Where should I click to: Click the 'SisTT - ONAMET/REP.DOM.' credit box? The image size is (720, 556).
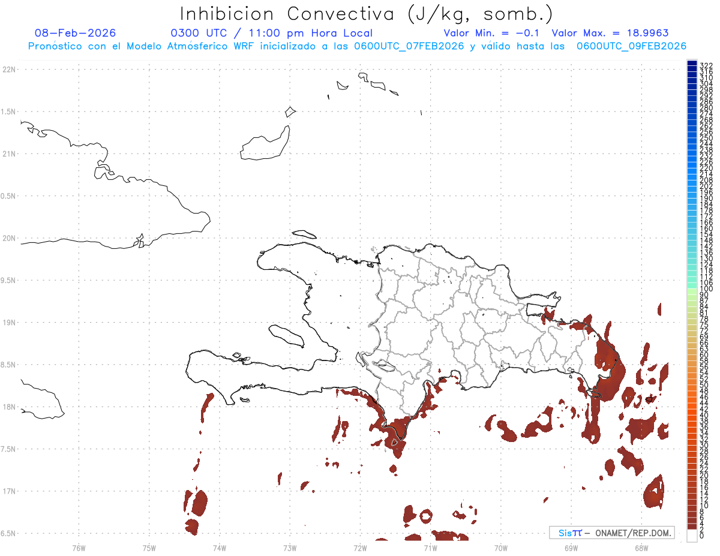pyautogui.click(x=612, y=533)
